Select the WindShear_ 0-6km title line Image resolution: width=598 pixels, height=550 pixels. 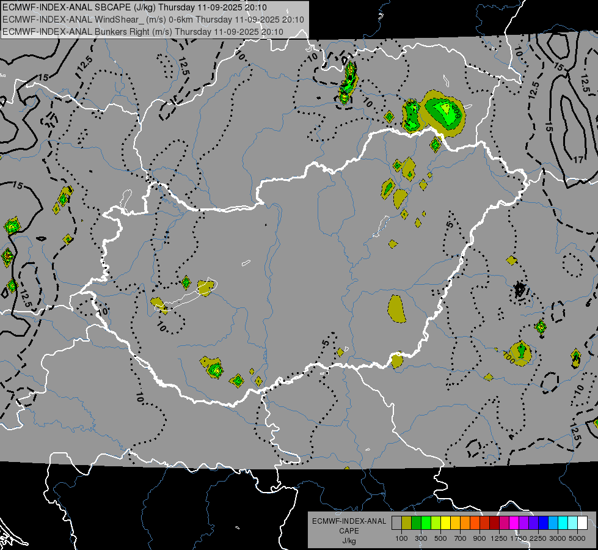click(153, 20)
